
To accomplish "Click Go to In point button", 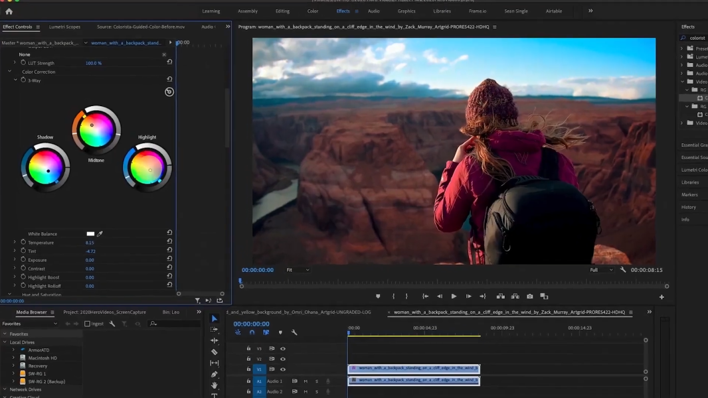I will click(x=425, y=296).
